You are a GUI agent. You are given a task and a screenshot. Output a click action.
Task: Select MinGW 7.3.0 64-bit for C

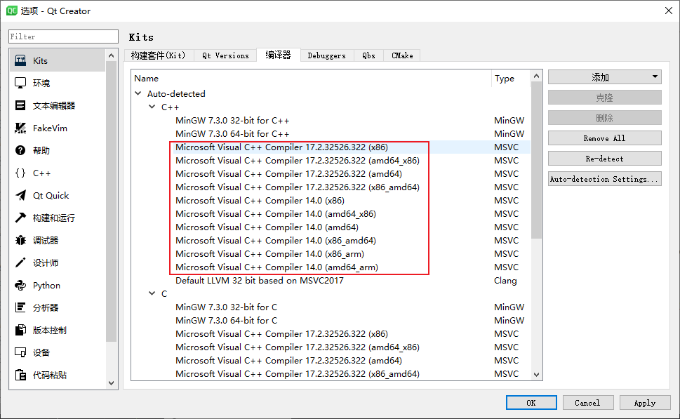[x=227, y=321]
